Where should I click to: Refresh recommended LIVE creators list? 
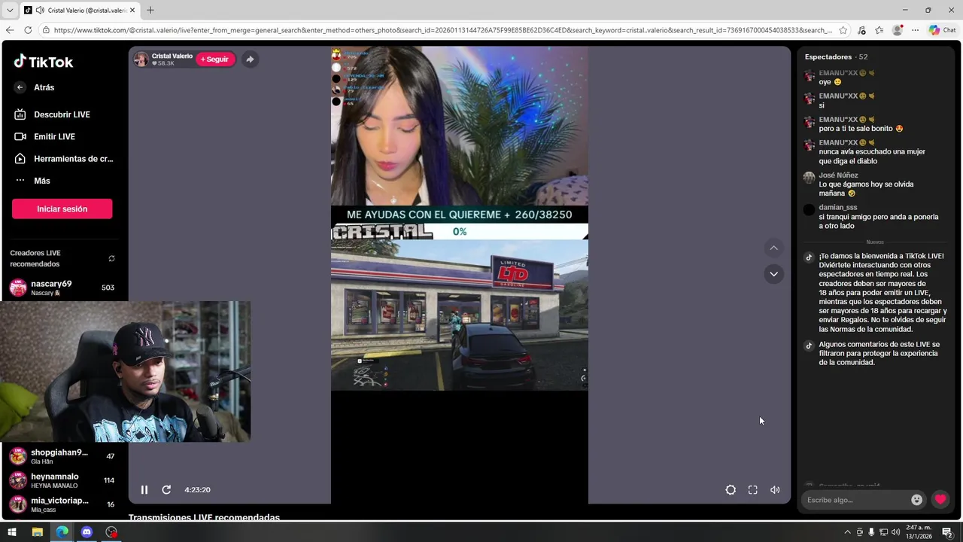point(111,258)
